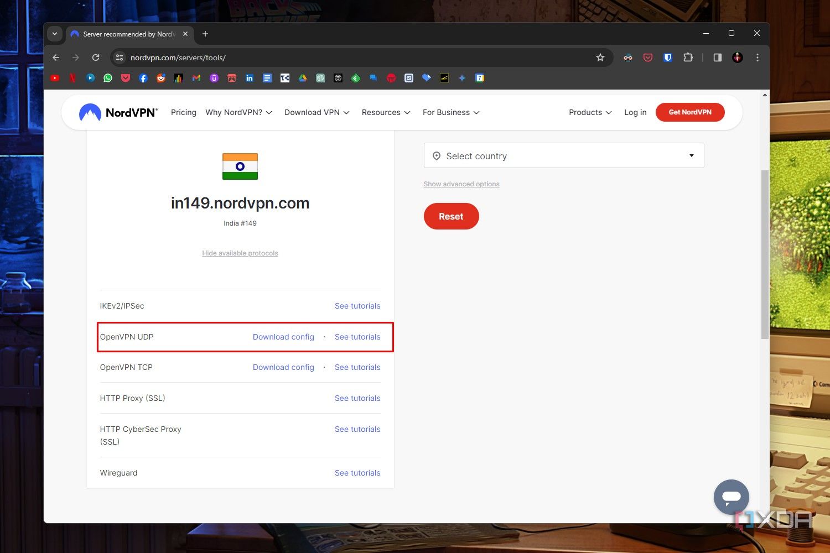Open the Select country dropdown
This screenshot has height=553, width=830.
[563, 155]
